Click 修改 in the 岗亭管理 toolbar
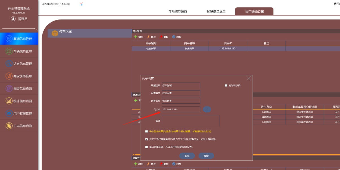 coord(151,37)
